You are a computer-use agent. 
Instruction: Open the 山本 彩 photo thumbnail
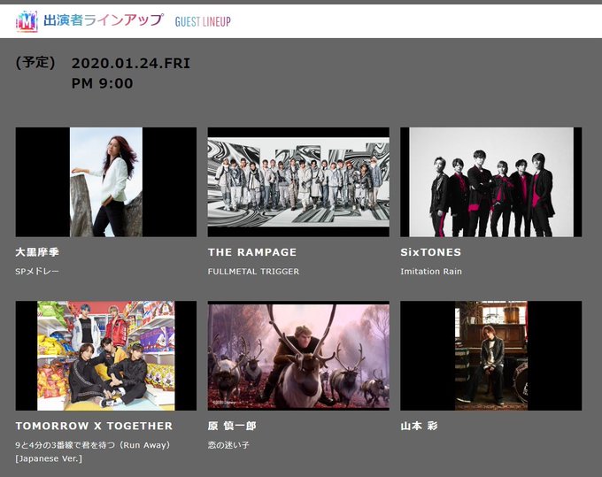pos(491,356)
